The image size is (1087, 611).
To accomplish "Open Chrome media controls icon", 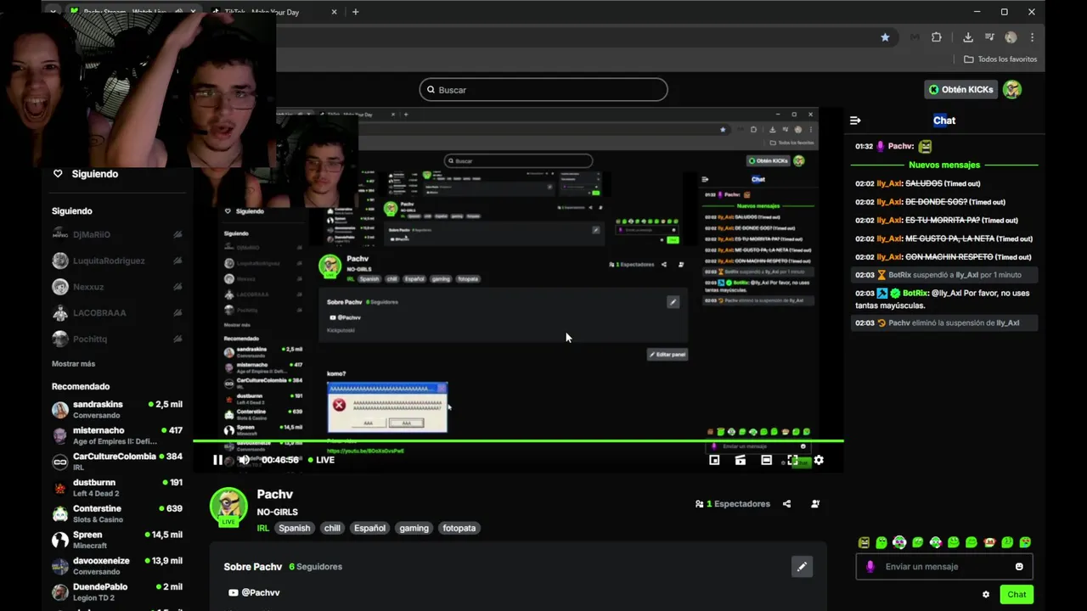I will [x=989, y=37].
